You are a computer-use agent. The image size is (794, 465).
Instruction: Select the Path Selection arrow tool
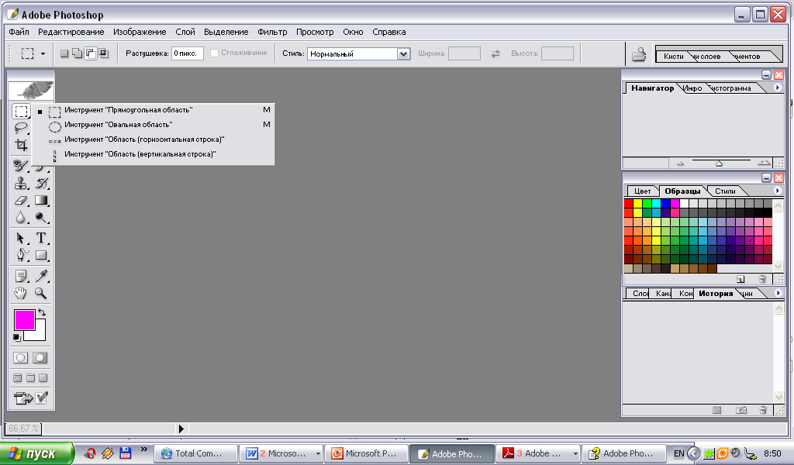click(20, 238)
